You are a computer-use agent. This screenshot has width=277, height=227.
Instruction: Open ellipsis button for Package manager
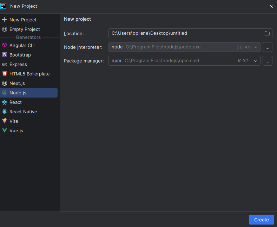pos(267,61)
